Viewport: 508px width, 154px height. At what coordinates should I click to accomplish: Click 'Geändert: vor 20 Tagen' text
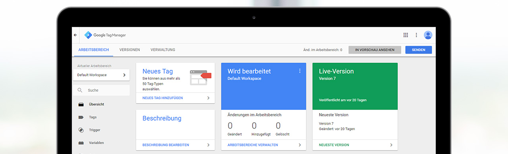click(337, 129)
